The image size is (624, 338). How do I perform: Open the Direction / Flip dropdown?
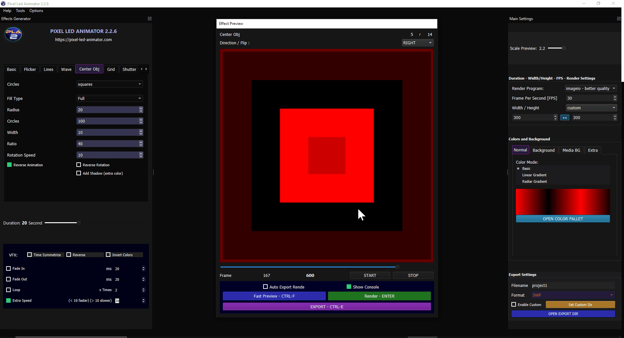(x=417, y=43)
